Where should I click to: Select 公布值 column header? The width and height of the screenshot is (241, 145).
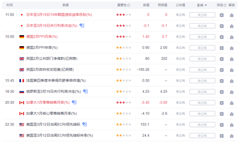181,5
